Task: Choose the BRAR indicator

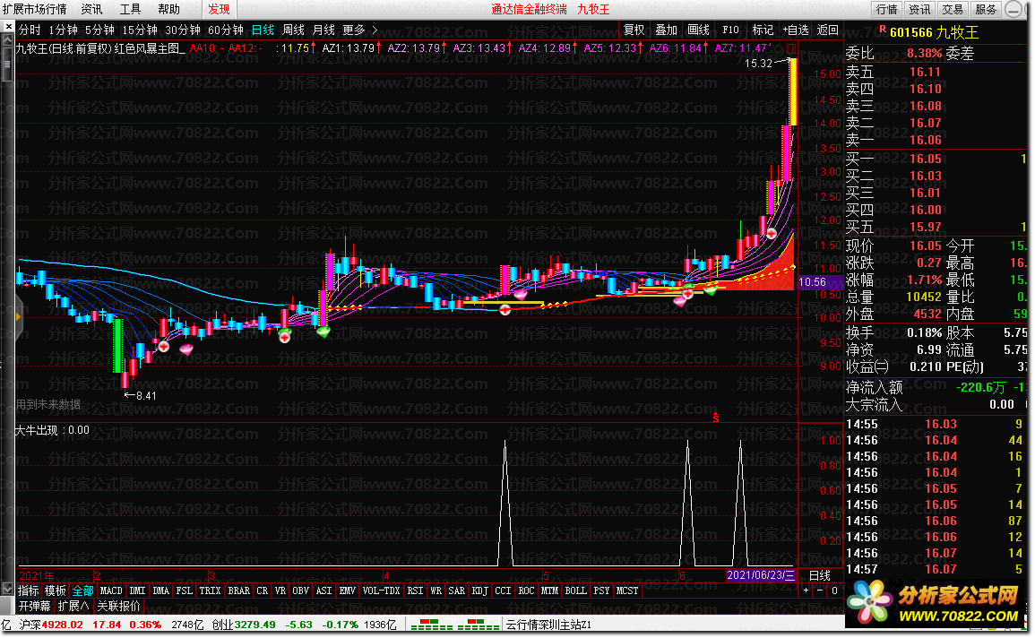Action: click(x=239, y=591)
